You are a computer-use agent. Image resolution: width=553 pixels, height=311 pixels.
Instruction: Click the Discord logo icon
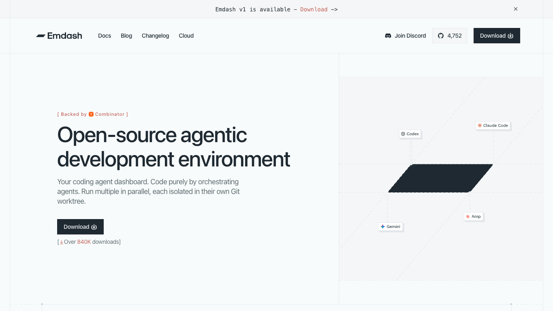pos(388,36)
